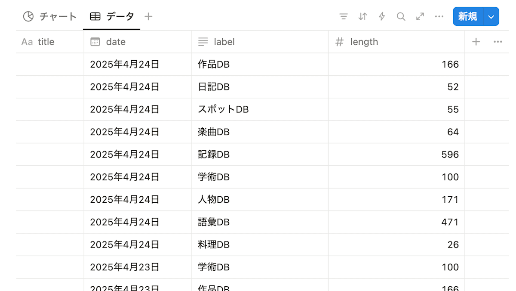The width and height of the screenshot is (516, 291).
Task: Open the view options ellipsis icon
Action: pyautogui.click(x=439, y=16)
